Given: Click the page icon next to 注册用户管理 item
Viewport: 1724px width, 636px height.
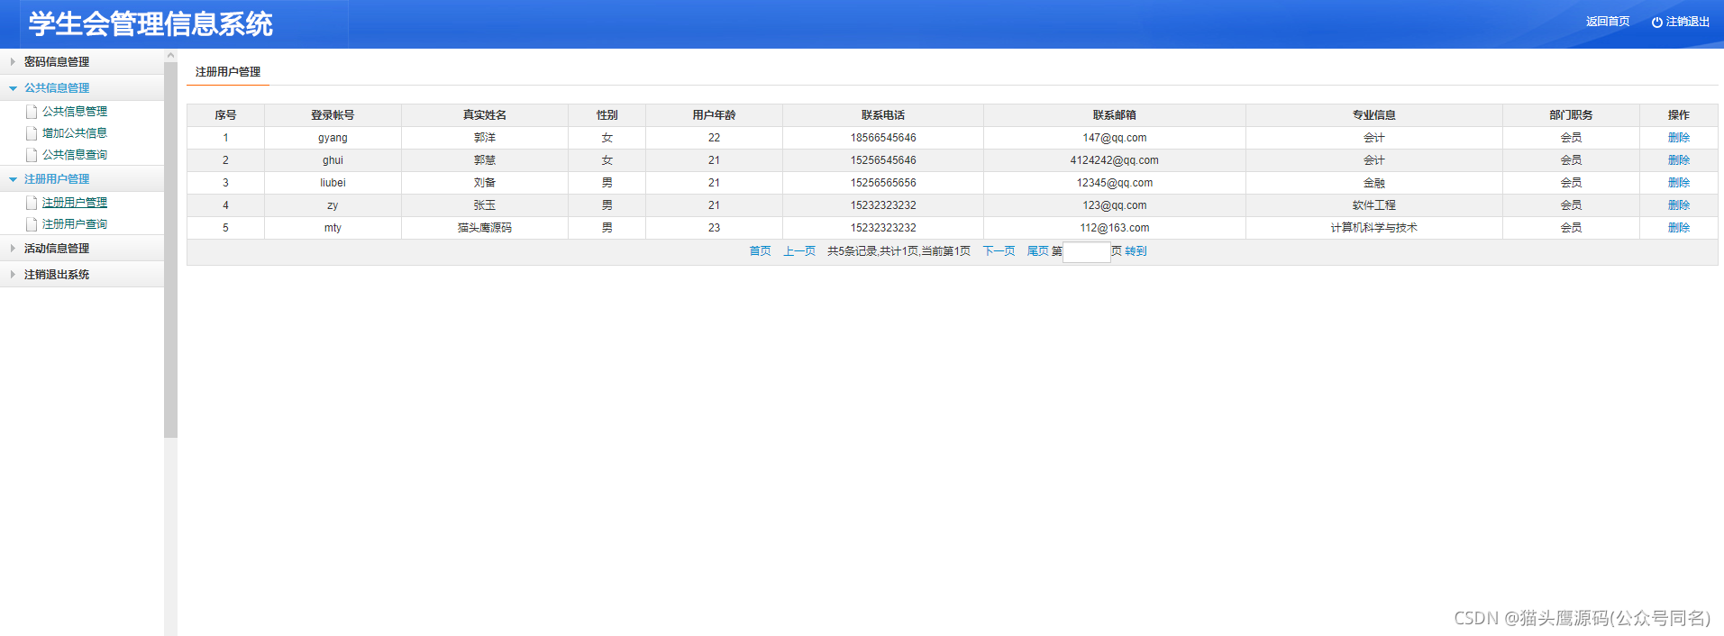Looking at the screenshot, I should (x=32, y=203).
